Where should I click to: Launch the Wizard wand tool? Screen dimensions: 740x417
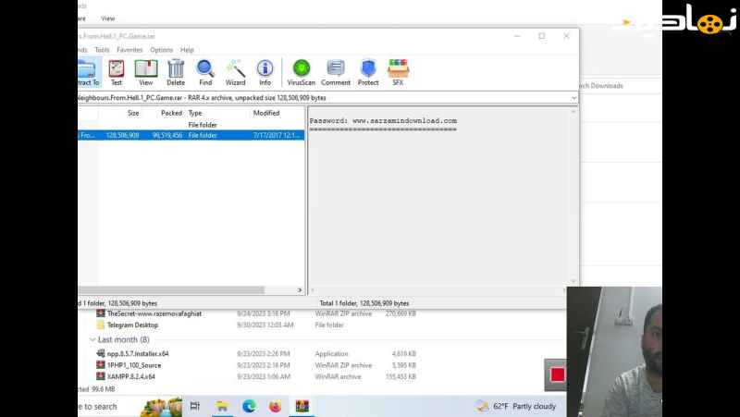[235, 73]
